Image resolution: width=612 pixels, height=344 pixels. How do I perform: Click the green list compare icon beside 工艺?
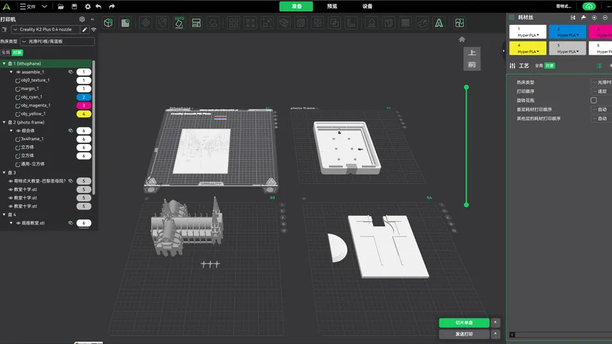(599, 66)
